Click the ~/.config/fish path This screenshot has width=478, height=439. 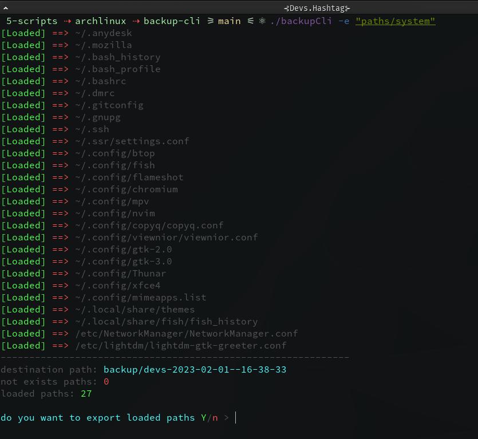pos(115,165)
